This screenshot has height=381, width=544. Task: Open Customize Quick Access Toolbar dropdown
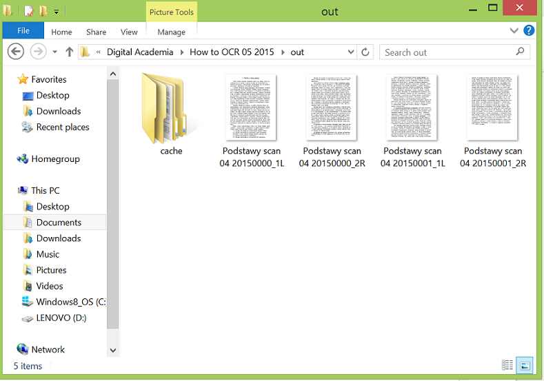pyautogui.click(x=56, y=12)
